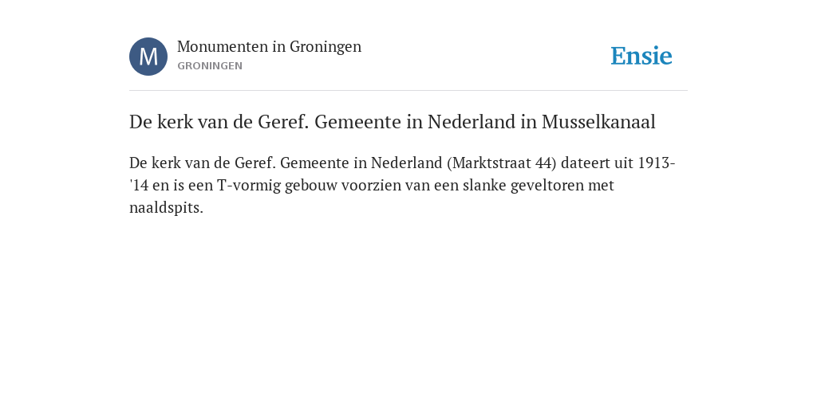Click the empty white area below the article

click(408, 312)
